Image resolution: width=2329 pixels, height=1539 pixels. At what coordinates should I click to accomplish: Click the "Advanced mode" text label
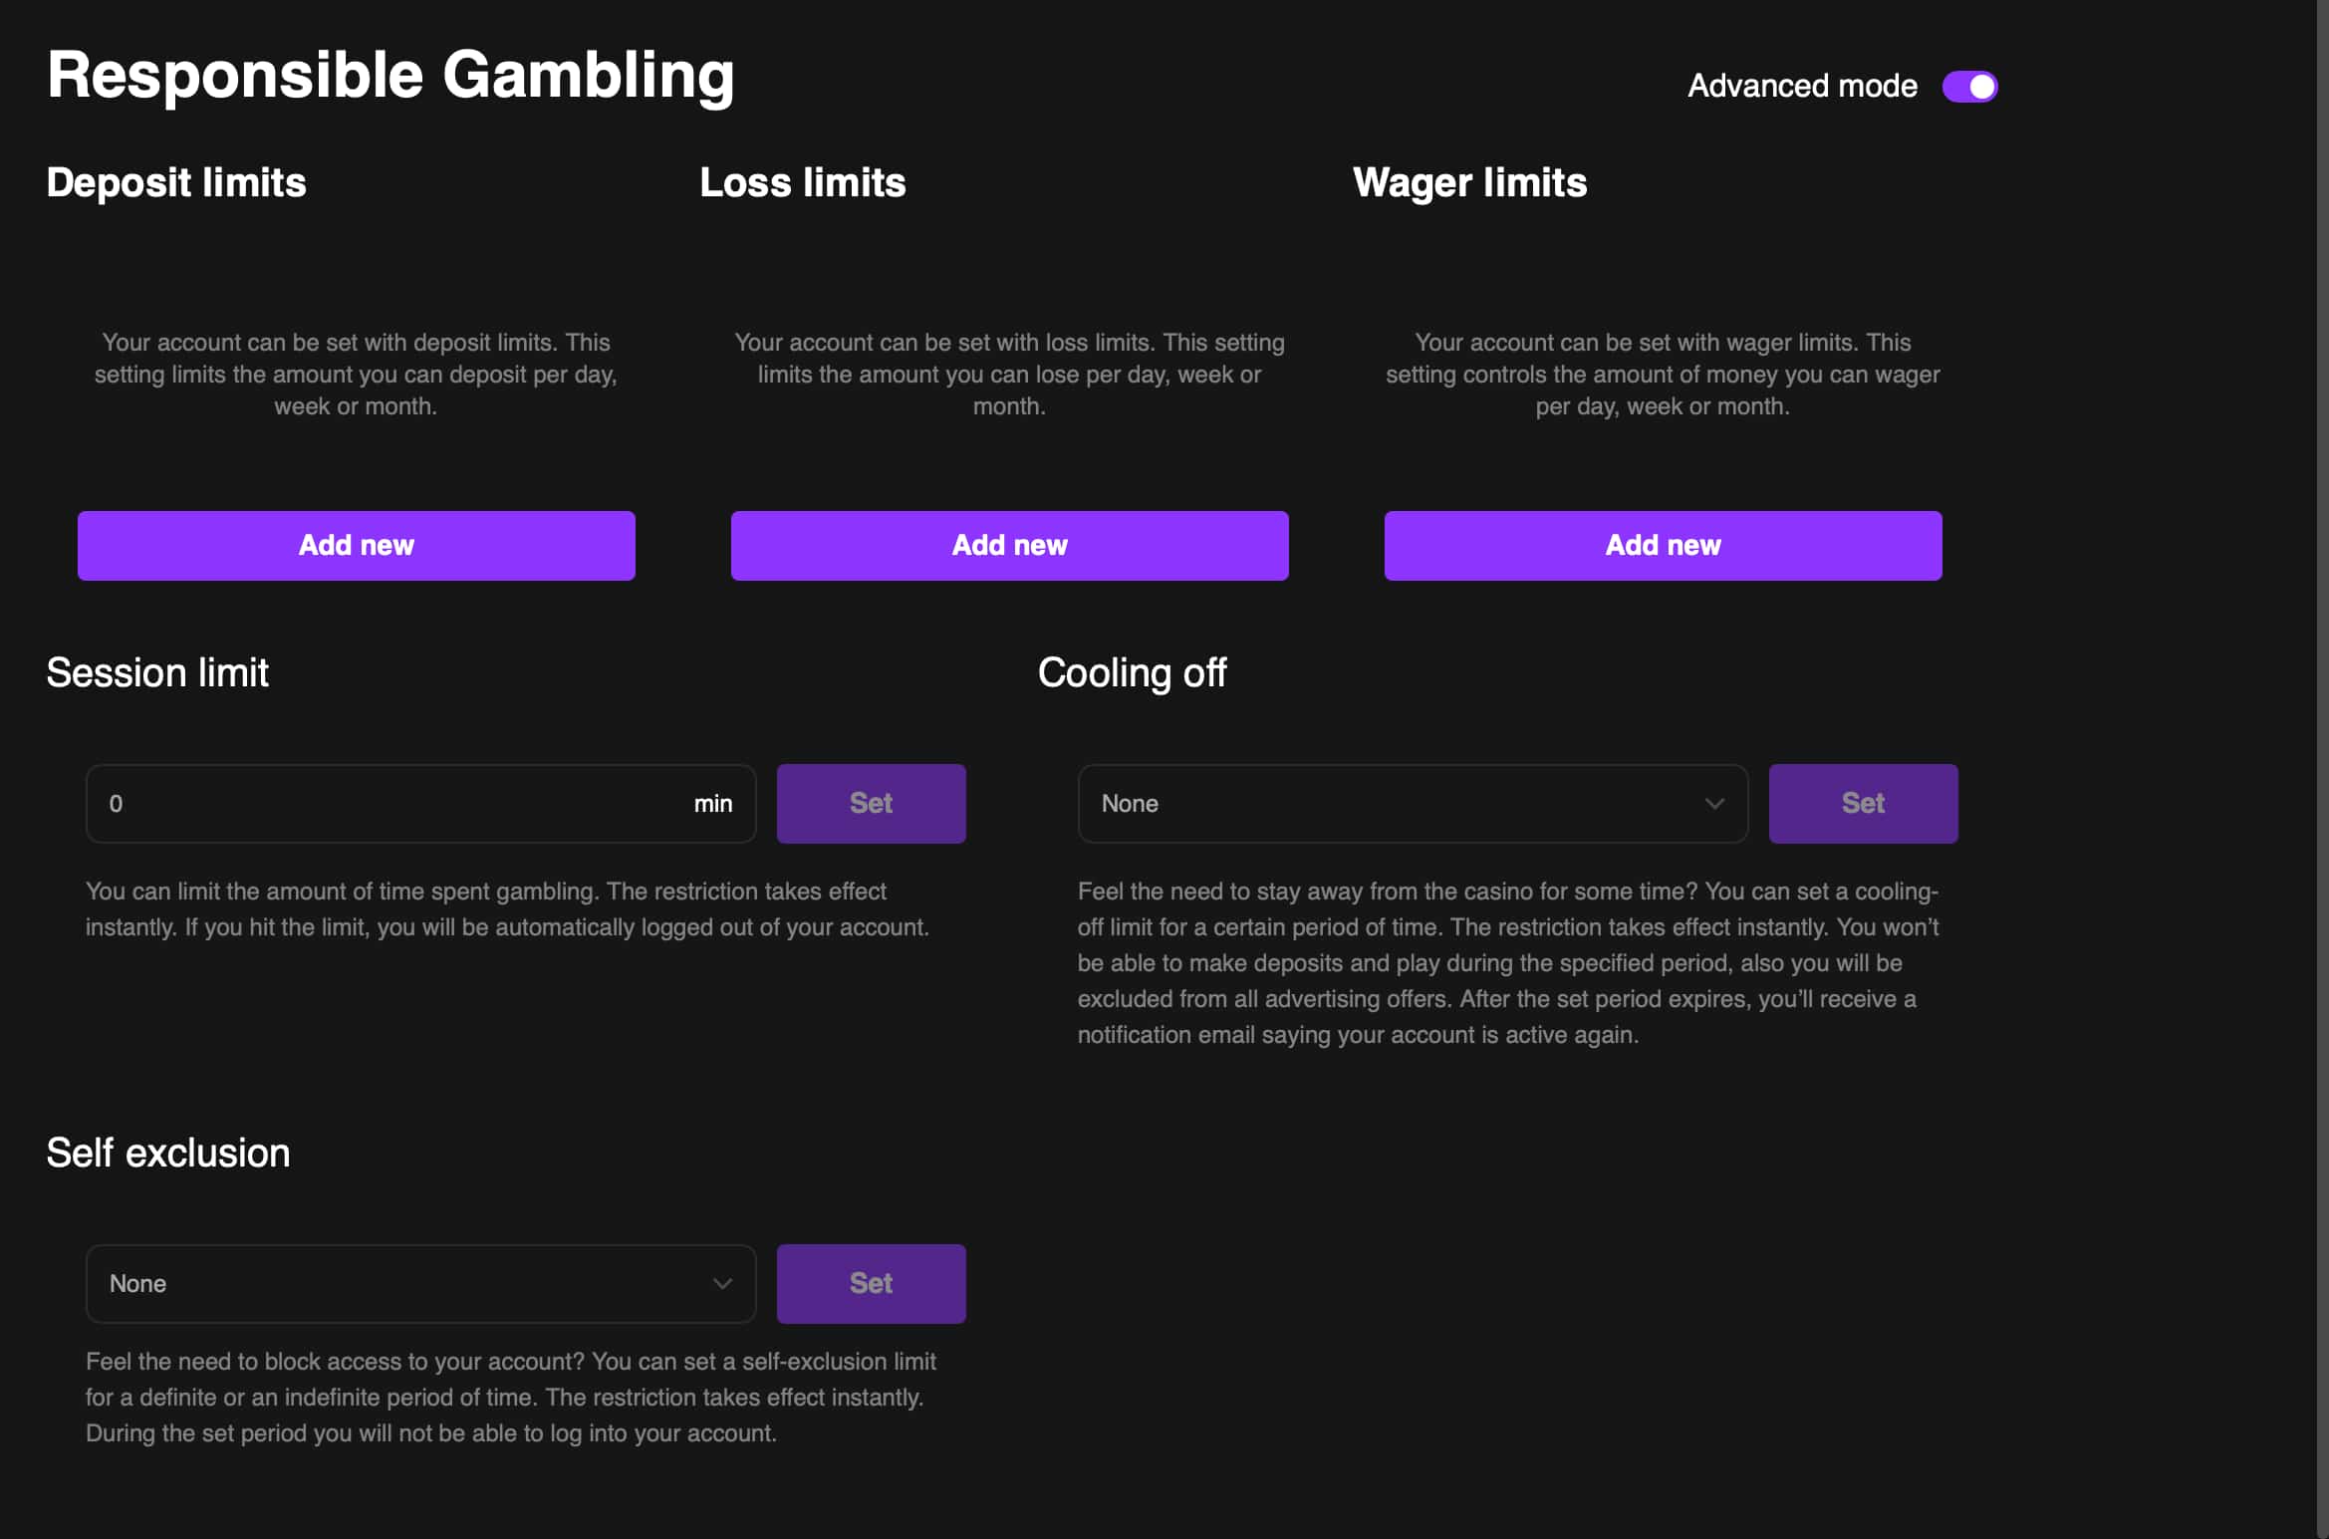(x=1802, y=87)
